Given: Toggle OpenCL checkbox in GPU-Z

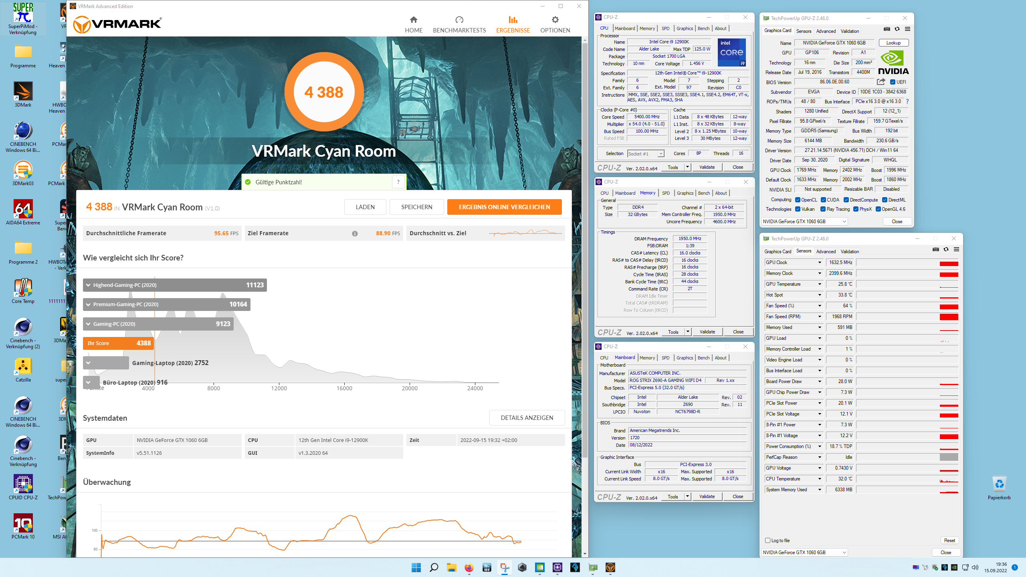Looking at the screenshot, I should (x=798, y=200).
